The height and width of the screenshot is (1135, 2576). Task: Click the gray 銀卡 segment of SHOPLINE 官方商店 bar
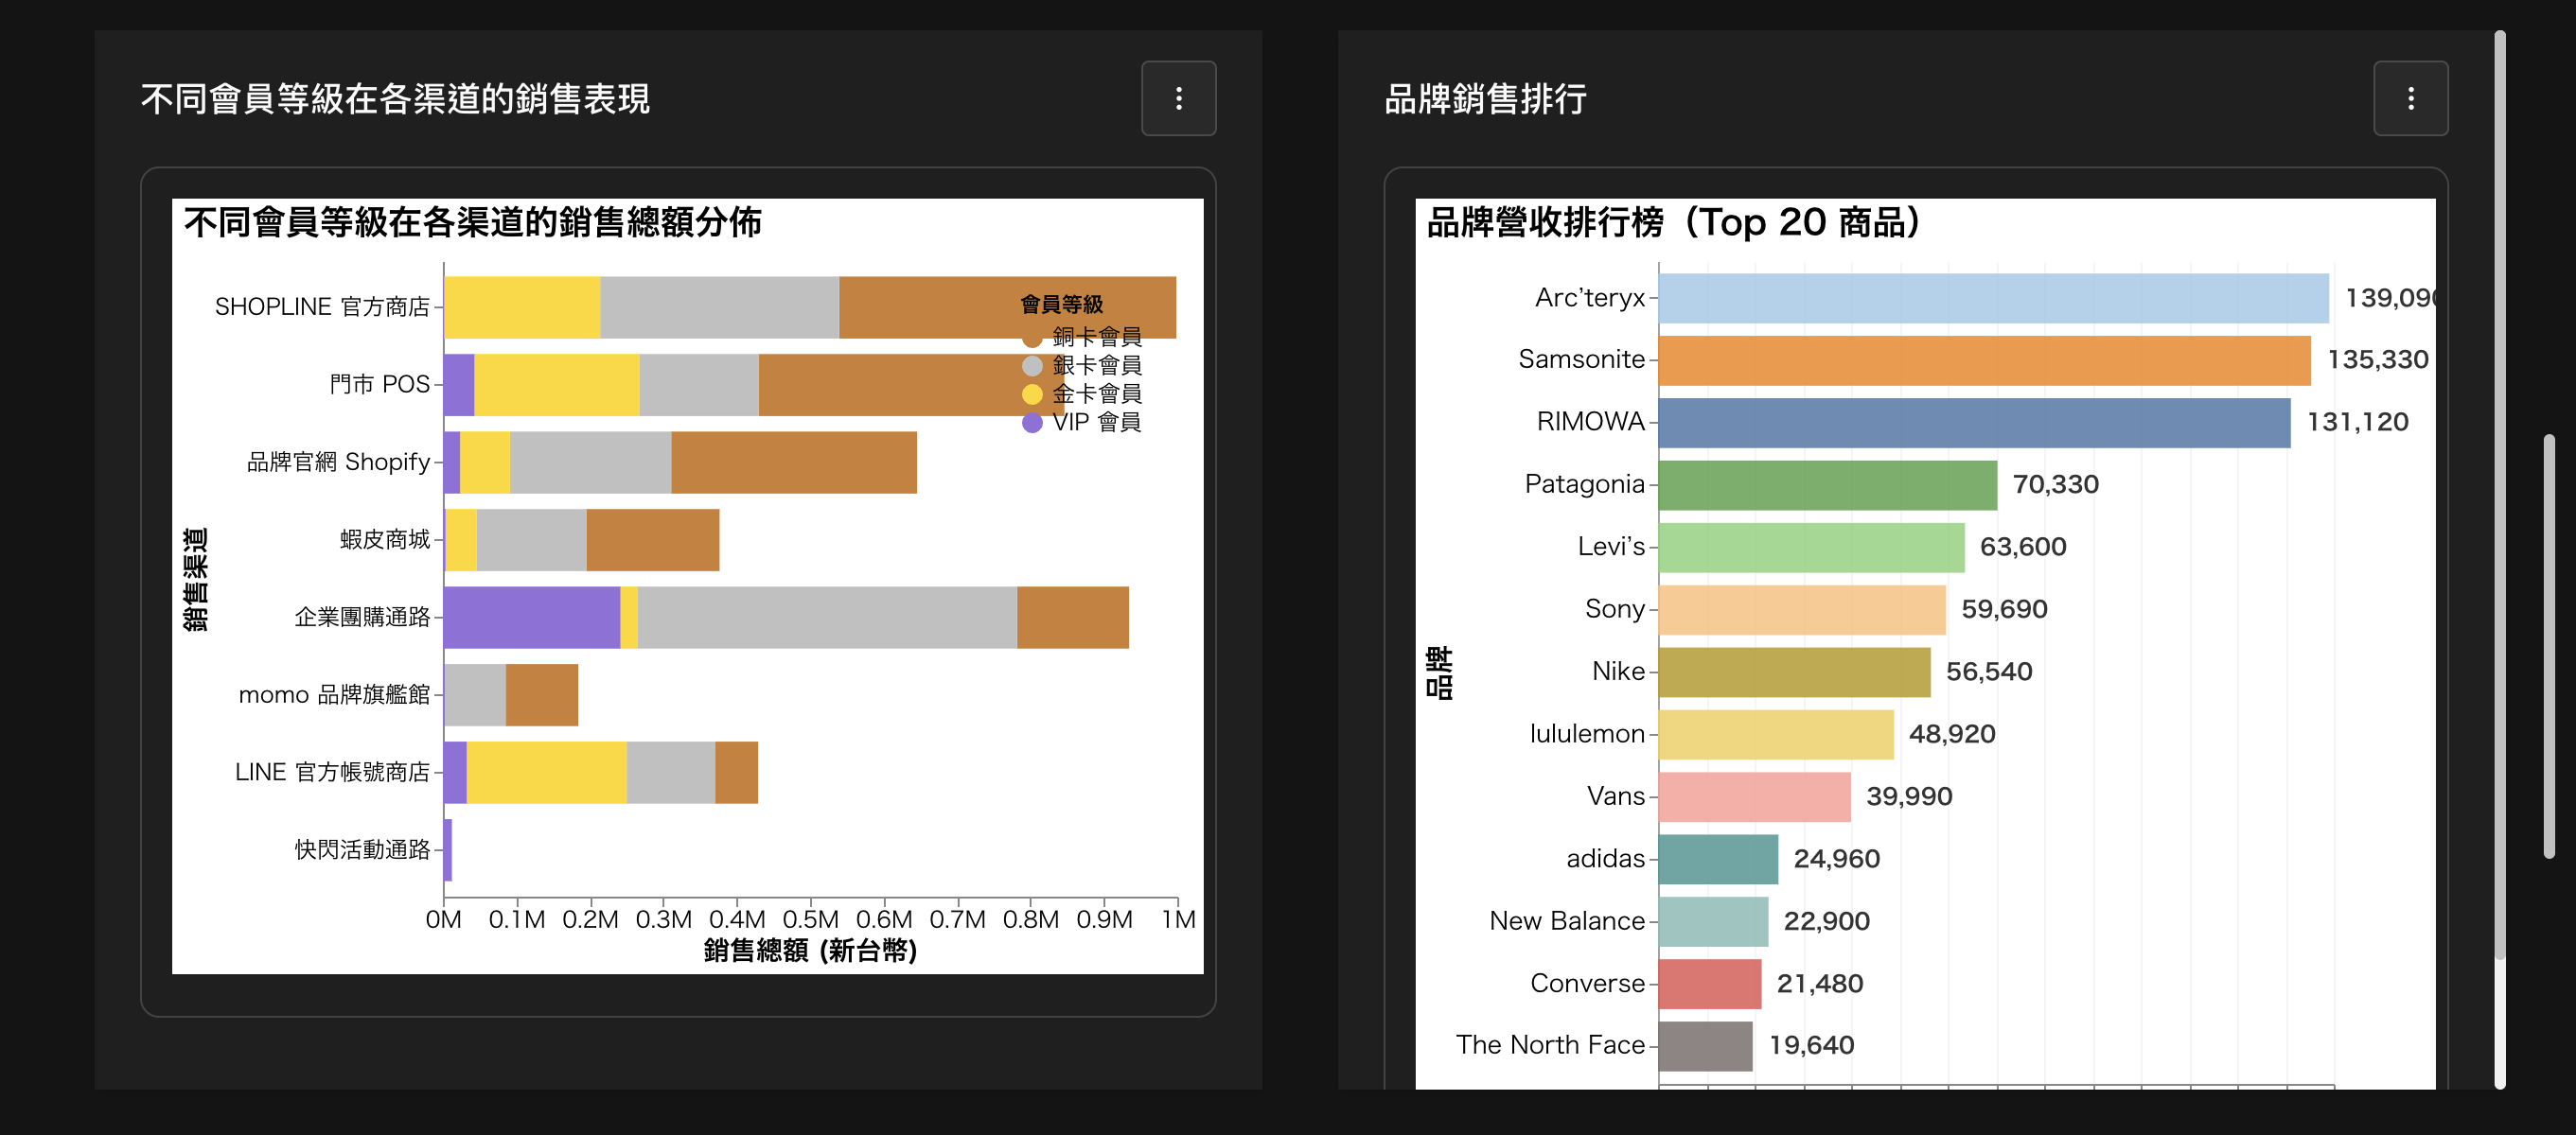[719, 306]
